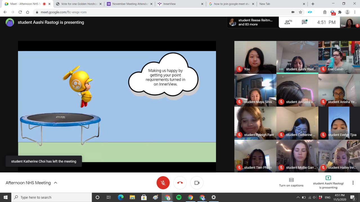Open the Extensions puzzle menu
360x202 pixels.
click(x=340, y=12)
